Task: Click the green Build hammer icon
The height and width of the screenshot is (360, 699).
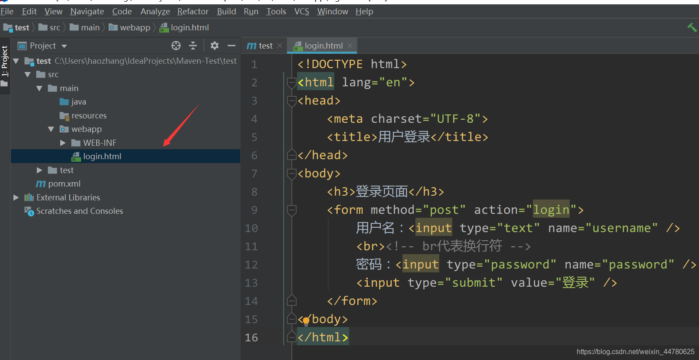Action: pos(692,27)
